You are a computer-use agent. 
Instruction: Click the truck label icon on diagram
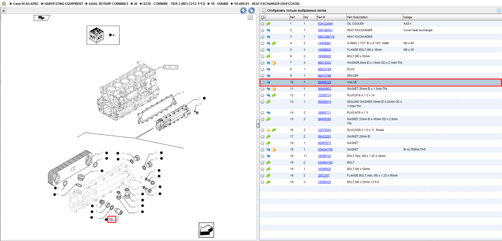41,18
